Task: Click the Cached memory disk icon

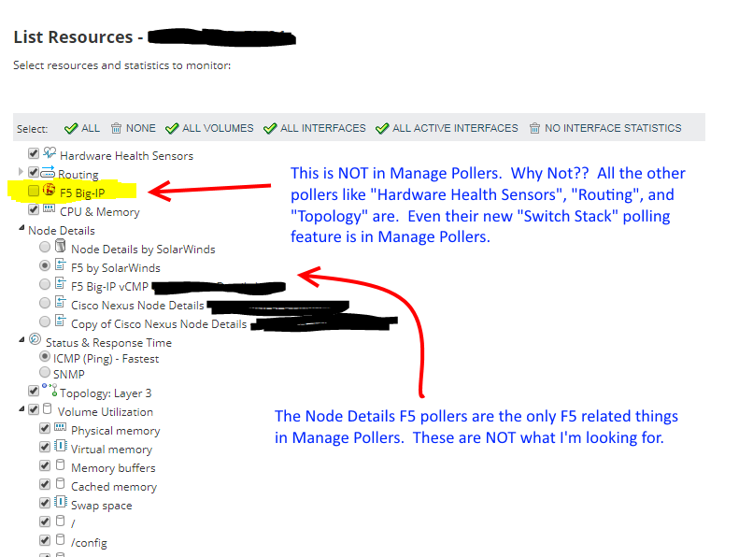Action: click(61, 483)
